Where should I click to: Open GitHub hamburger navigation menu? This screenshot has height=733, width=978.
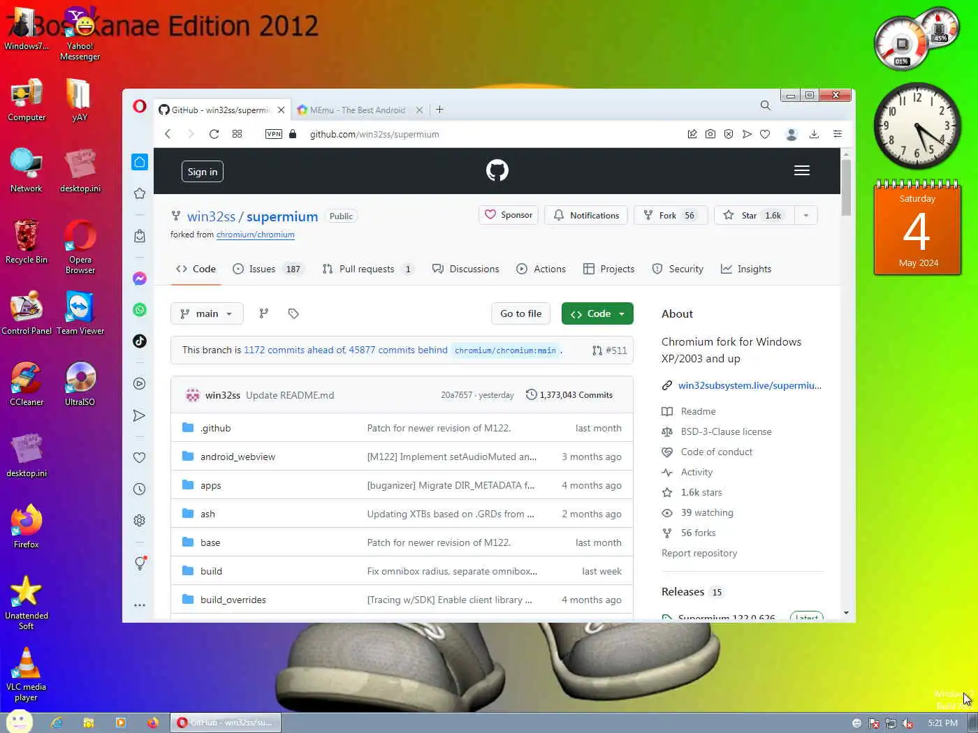802,170
